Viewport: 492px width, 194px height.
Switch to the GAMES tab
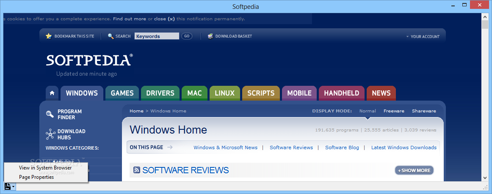[122, 93]
